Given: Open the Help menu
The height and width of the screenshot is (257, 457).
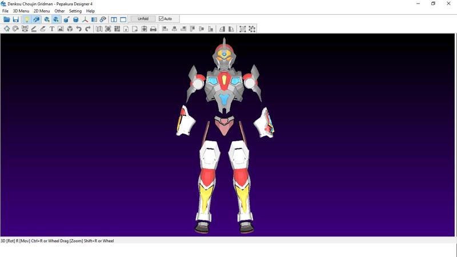Looking at the screenshot, I should coord(90,11).
